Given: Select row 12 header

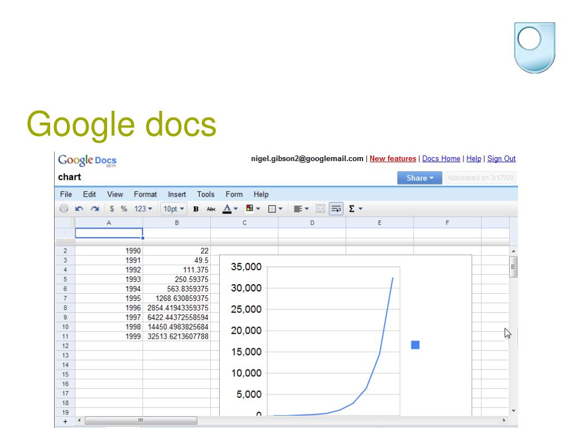Looking at the screenshot, I should point(65,346).
